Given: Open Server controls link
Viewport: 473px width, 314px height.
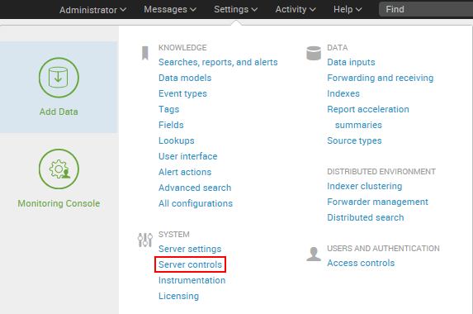Looking at the screenshot, I should (190, 264).
